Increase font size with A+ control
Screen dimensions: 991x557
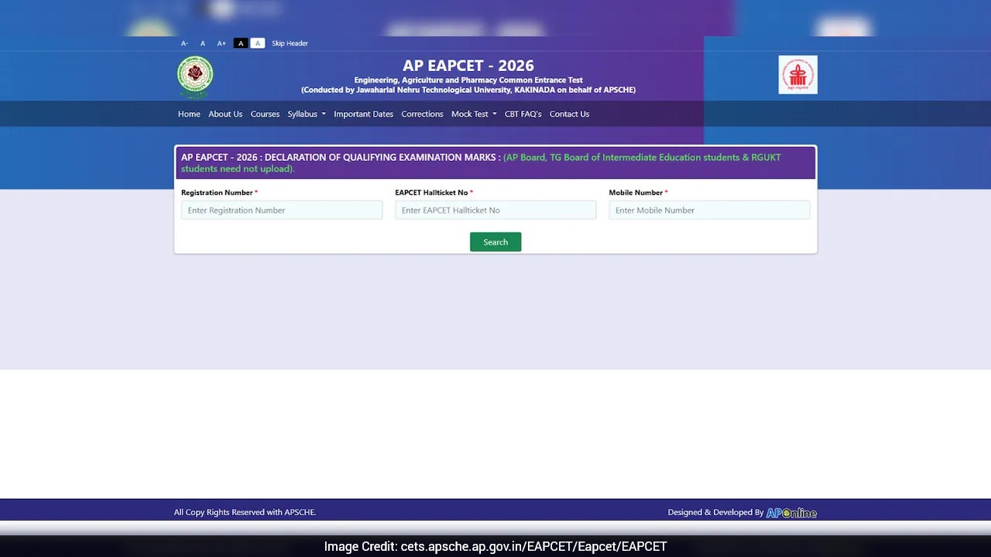(221, 43)
